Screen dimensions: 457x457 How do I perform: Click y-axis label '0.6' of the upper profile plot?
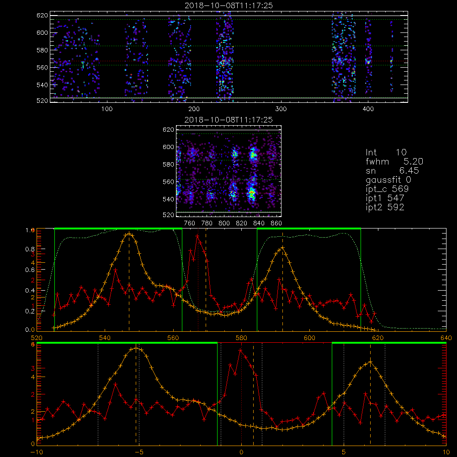[30, 270]
